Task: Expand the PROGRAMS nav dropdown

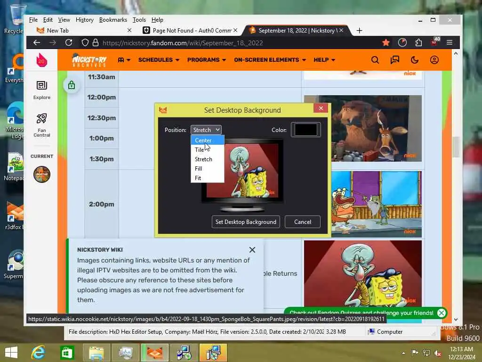Action: (x=207, y=60)
